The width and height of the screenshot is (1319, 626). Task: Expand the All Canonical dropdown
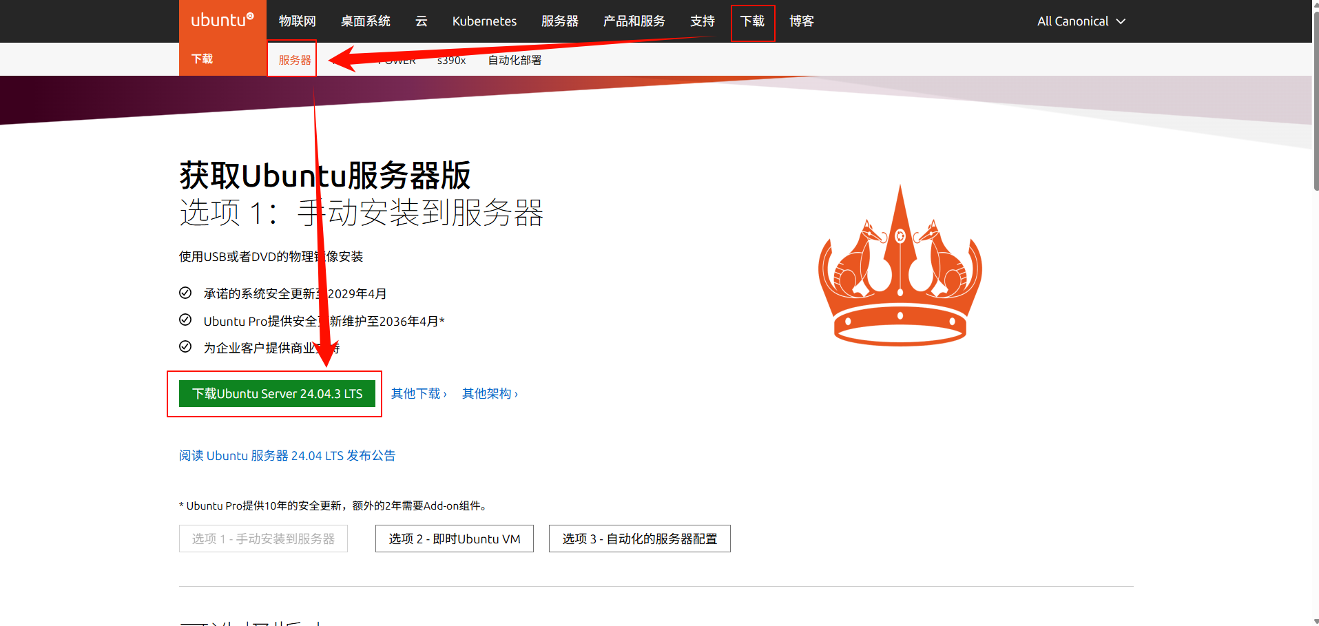tap(1081, 21)
